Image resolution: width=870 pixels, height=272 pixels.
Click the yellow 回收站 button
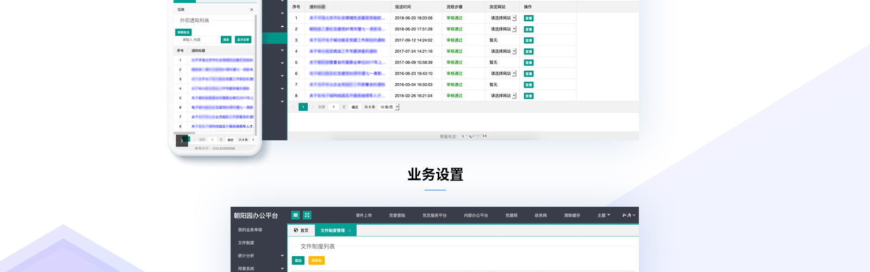(x=316, y=261)
